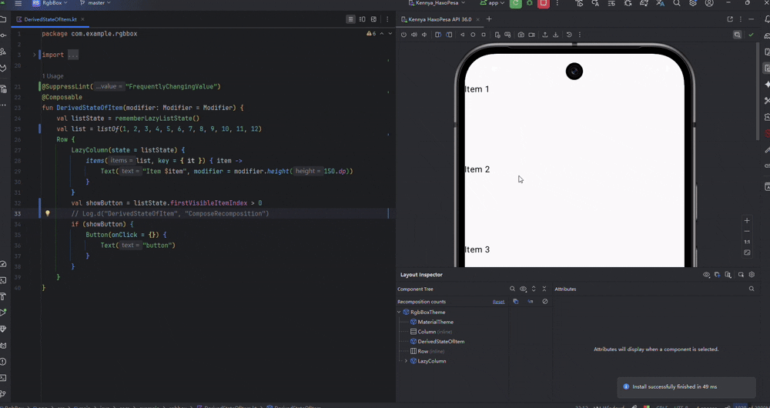Open Layout Inspector view options eye icon
Viewport: 770px width, 408px height.
(x=707, y=275)
